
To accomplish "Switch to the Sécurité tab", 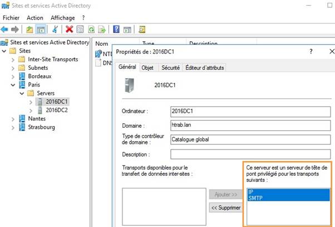I will (x=170, y=67).
